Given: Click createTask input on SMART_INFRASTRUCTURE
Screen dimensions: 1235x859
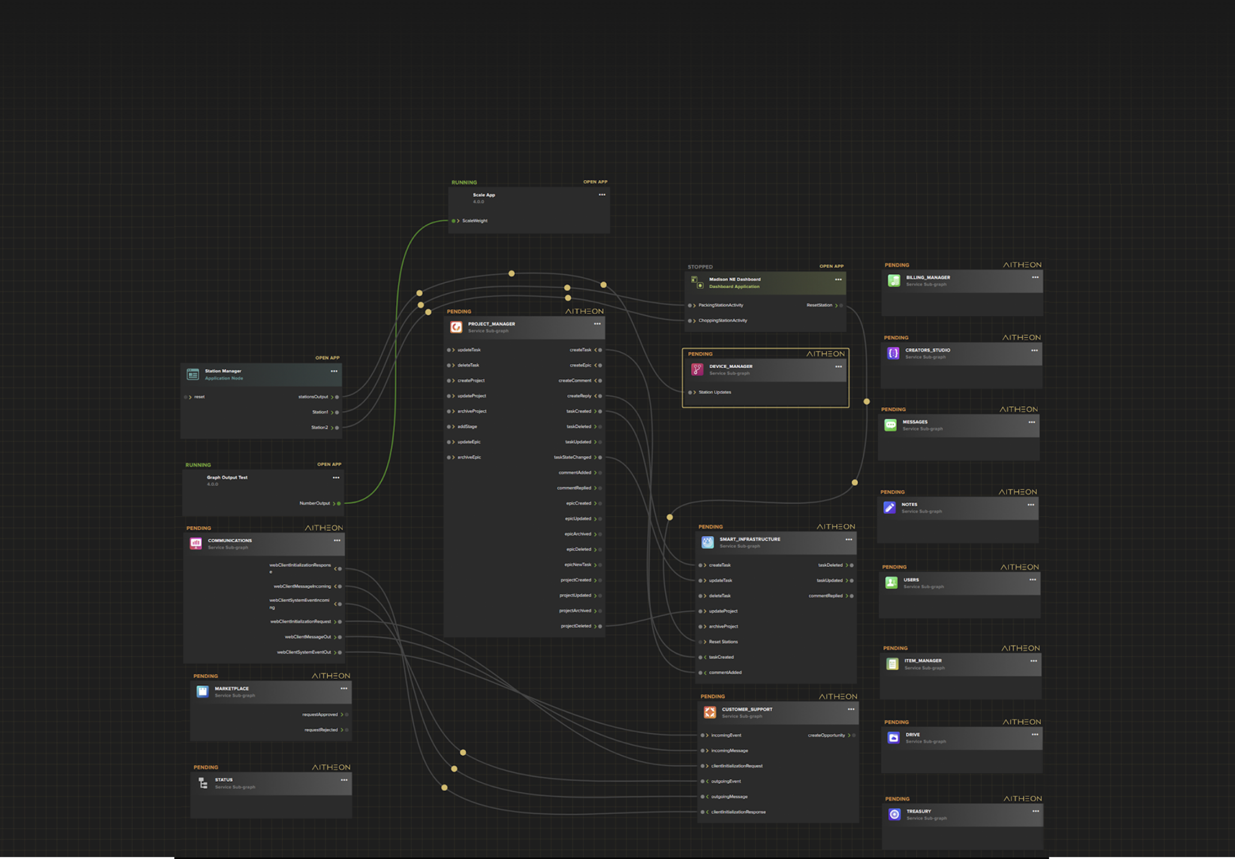Looking at the screenshot, I should [x=700, y=565].
